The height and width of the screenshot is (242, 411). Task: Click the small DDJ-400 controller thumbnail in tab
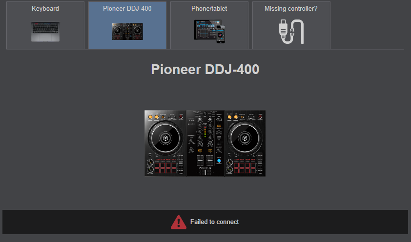pos(127,31)
